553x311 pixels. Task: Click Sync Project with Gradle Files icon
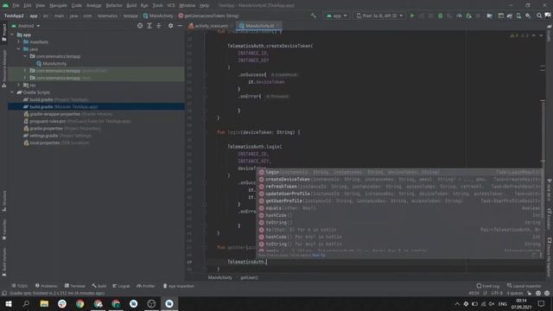[x=510, y=16]
